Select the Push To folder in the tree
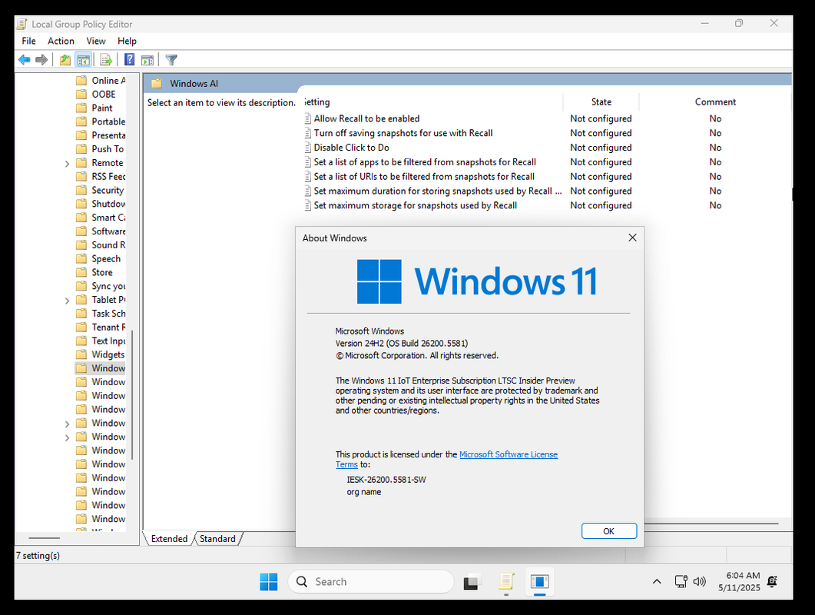 (x=108, y=149)
